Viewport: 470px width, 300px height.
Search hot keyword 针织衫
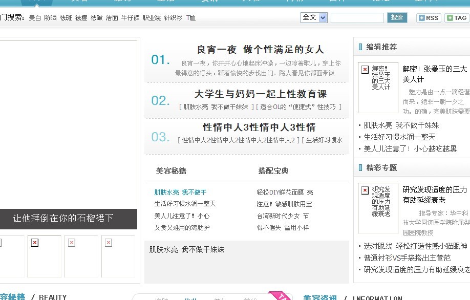click(x=173, y=18)
